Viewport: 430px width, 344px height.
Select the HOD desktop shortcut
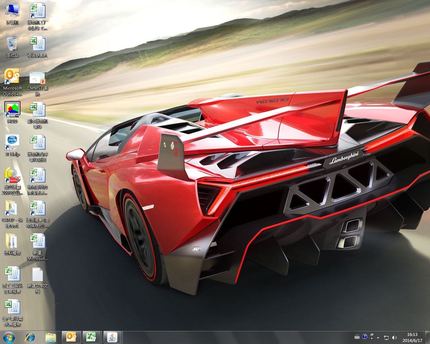tap(12, 112)
